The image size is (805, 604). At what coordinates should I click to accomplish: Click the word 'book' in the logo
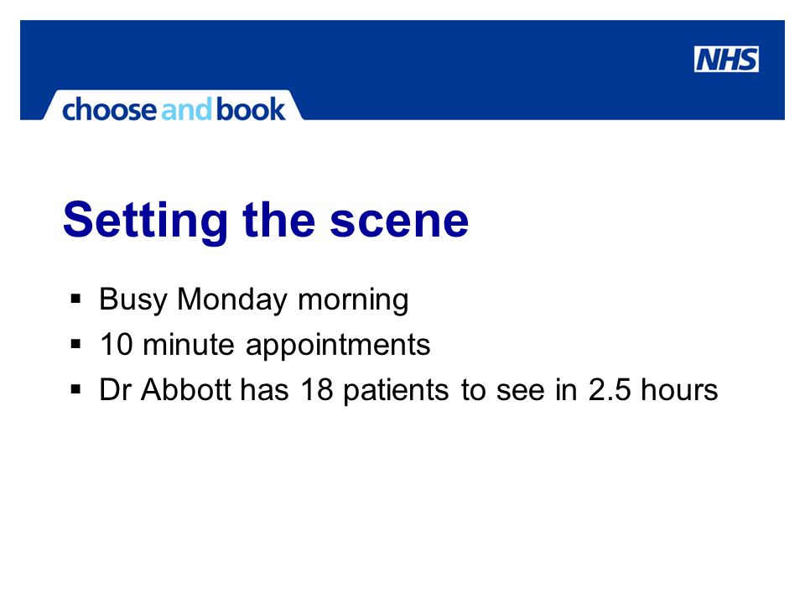(x=251, y=109)
